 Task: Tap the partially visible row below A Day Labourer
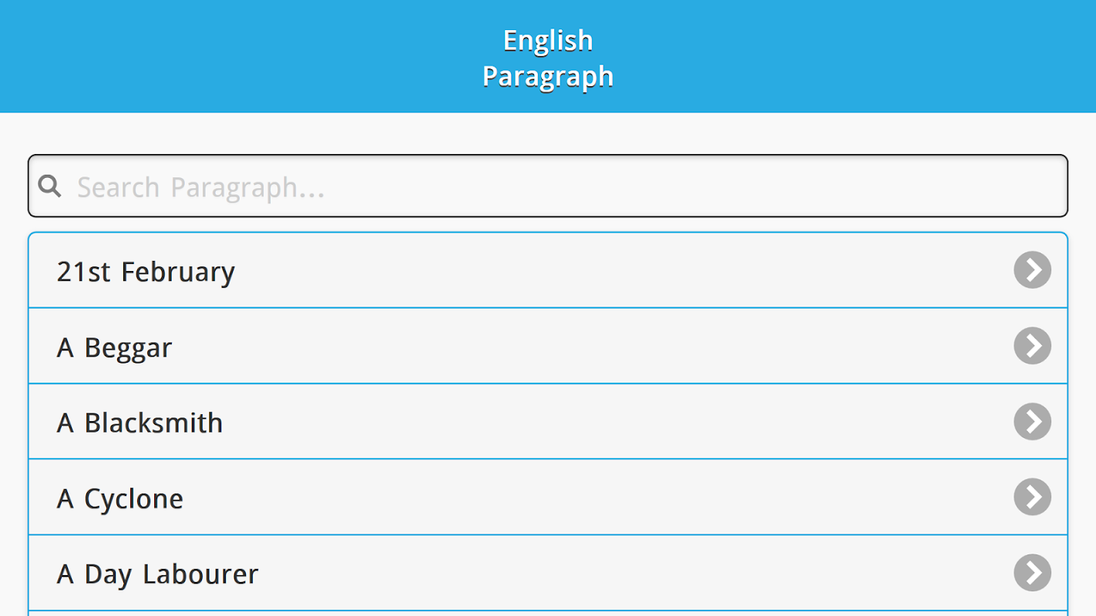click(x=540, y=613)
